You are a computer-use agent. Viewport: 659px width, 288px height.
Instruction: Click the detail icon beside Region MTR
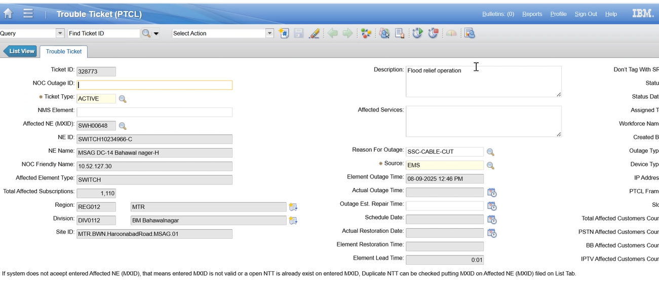pyautogui.click(x=293, y=207)
